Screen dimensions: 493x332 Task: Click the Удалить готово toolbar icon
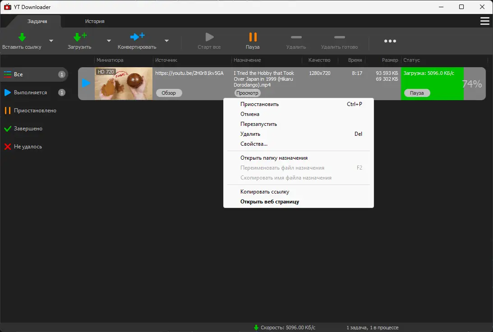[340, 37]
